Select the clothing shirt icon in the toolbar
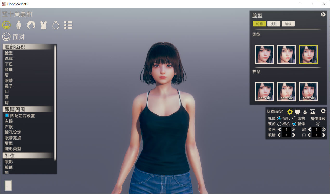 (43, 25)
